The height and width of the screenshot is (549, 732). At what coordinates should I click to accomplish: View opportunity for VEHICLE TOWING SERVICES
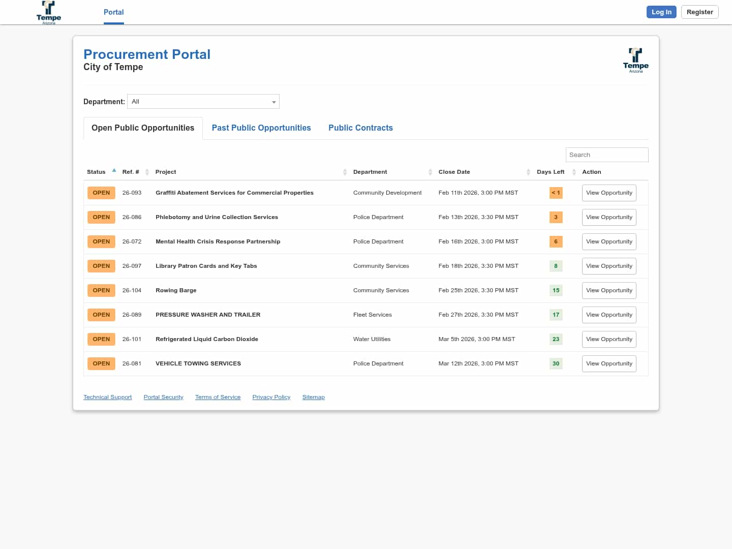tap(609, 364)
